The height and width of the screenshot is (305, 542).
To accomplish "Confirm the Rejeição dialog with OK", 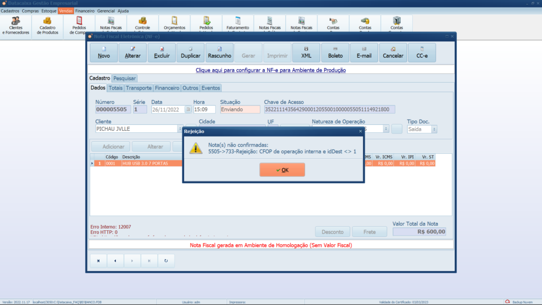I will [282, 170].
